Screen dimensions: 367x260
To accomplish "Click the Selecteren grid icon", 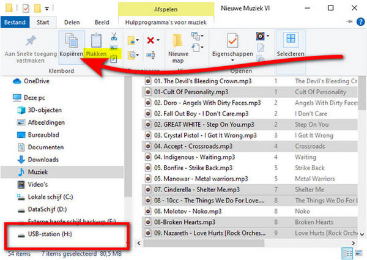I will point(291,39).
